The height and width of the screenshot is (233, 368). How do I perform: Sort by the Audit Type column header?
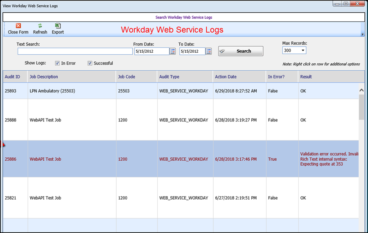pos(185,77)
